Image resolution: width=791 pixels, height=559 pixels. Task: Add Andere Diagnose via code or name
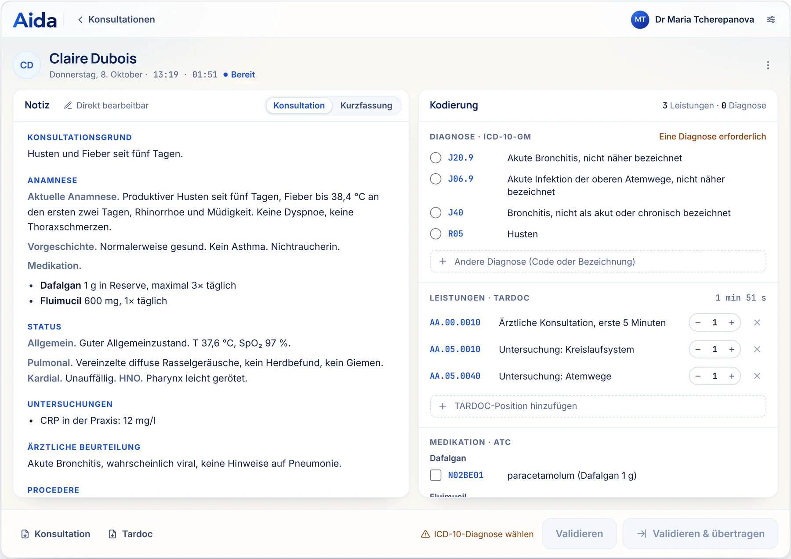pos(598,262)
